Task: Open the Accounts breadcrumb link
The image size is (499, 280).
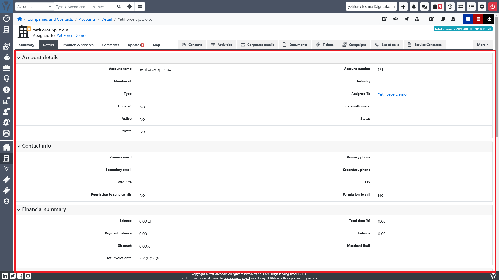Action: (87, 19)
